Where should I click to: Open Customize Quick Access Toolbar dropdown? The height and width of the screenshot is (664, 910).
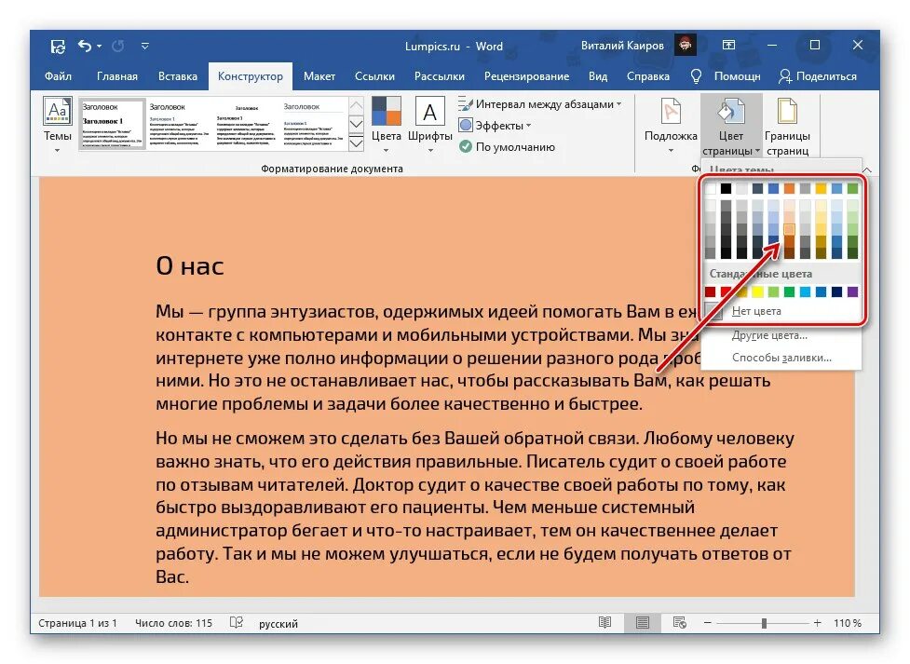point(145,46)
